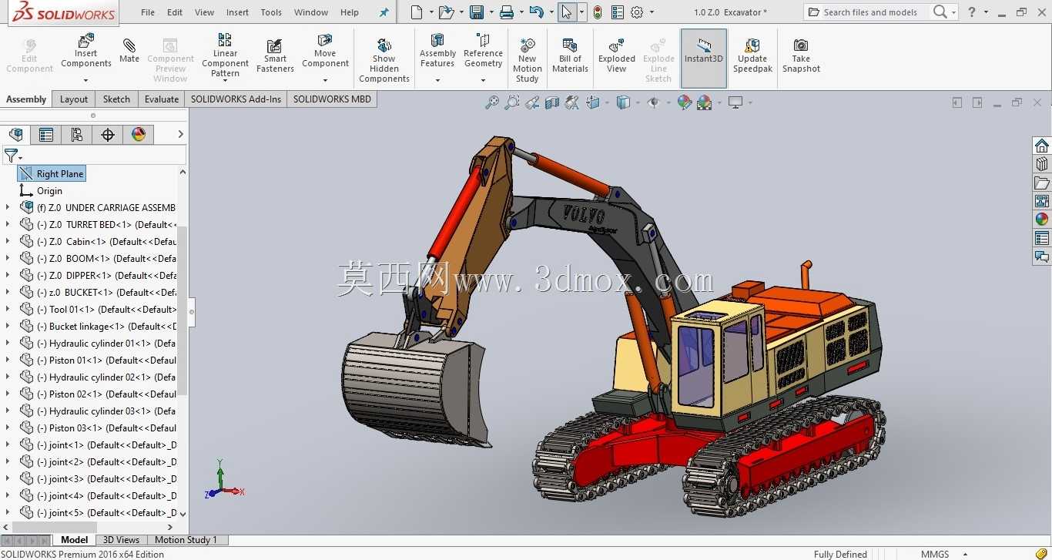The image size is (1052, 560).
Task: Open the File menu
Action: [148, 12]
